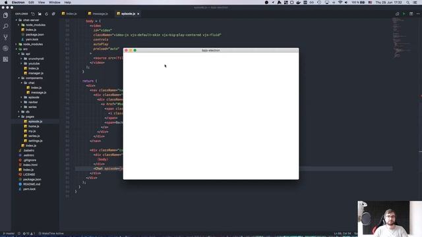Close the episode.js tab with its x
The image size is (422, 237).
[138, 14]
